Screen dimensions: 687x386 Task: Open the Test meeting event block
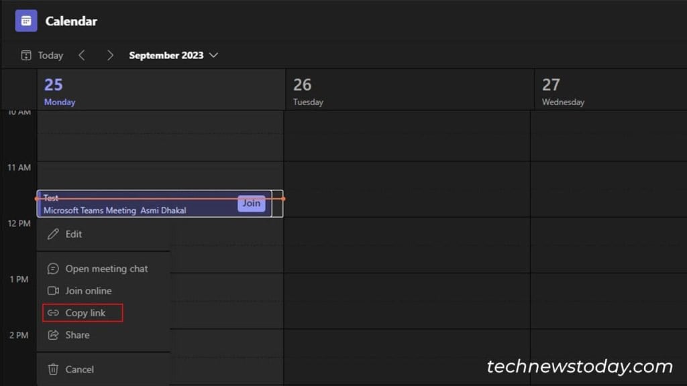(134, 204)
